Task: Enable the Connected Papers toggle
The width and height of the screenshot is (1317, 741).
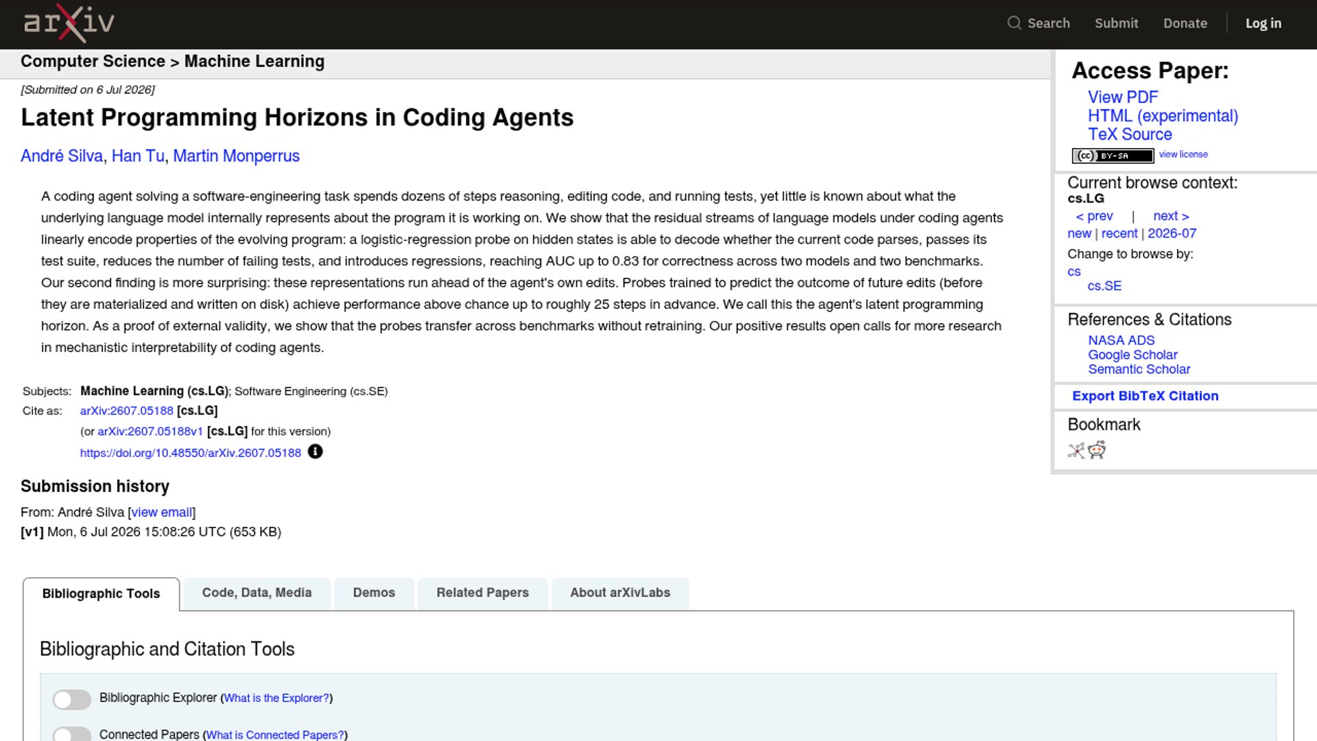Action: [72, 734]
